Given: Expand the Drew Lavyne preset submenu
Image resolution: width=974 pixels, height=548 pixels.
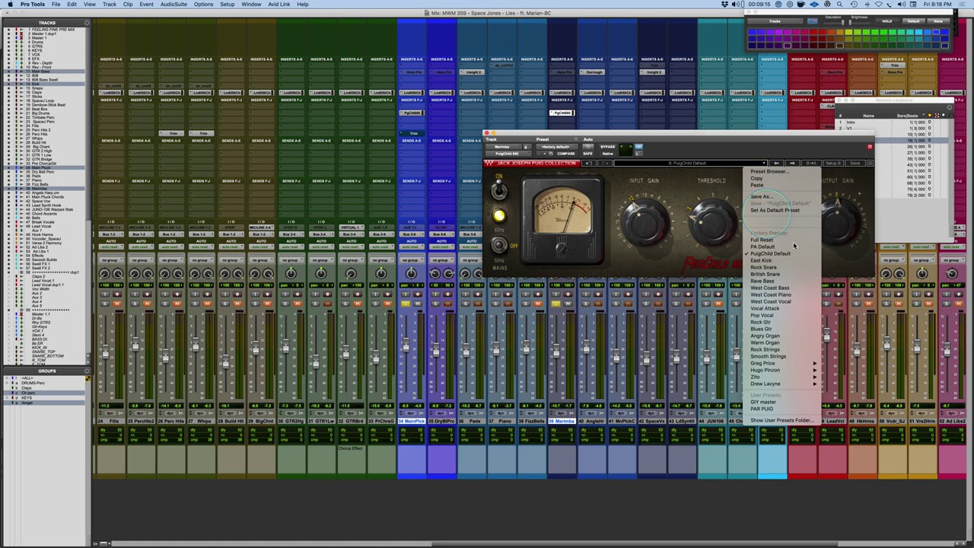Looking at the screenshot, I should coord(783,384).
